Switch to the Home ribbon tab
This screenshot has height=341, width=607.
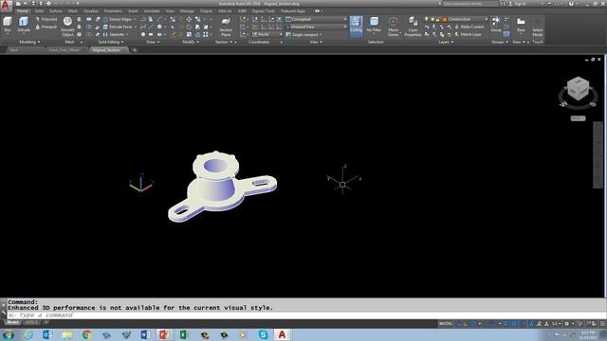pyautogui.click(x=23, y=11)
